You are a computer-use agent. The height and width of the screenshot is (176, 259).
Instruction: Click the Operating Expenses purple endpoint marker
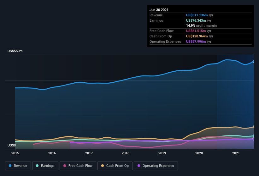[x=254, y=139]
